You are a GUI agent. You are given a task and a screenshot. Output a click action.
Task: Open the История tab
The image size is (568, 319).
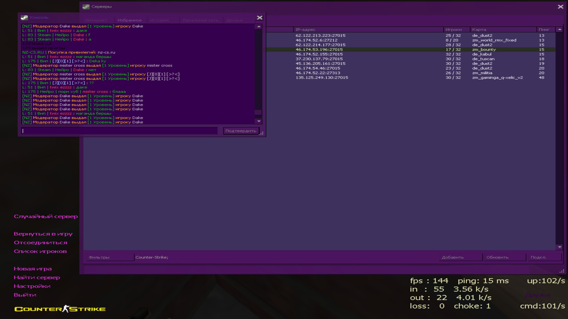(x=159, y=20)
